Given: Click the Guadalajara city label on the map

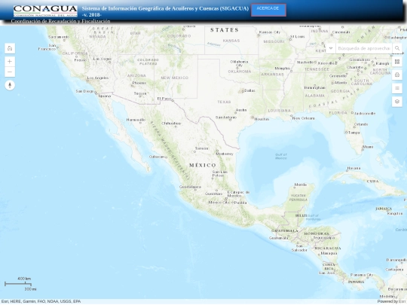Looking at the screenshot, I should [190, 187].
